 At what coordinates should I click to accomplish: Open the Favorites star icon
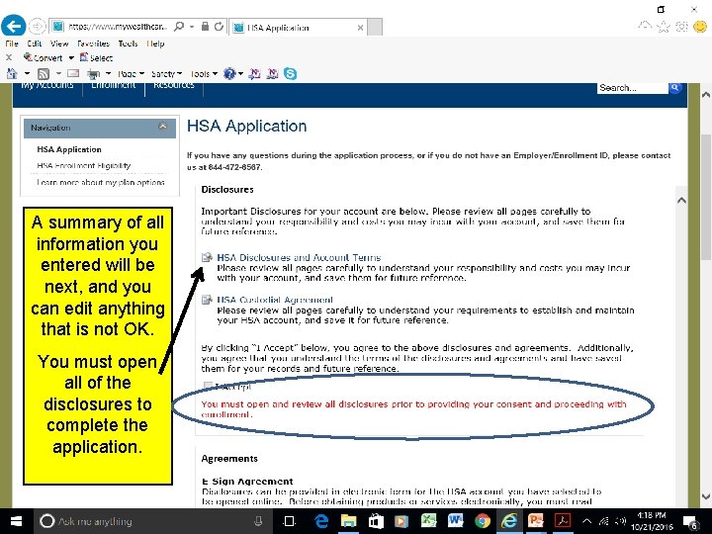(x=664, y=27)
